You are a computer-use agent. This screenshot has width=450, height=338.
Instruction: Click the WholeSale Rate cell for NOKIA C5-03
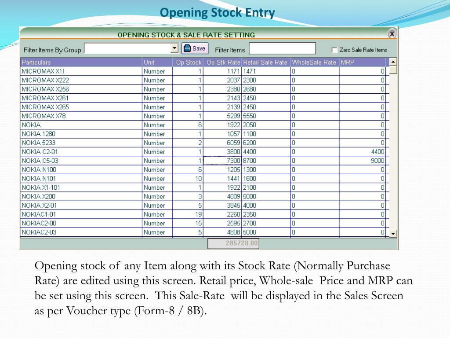click(315, 160)
